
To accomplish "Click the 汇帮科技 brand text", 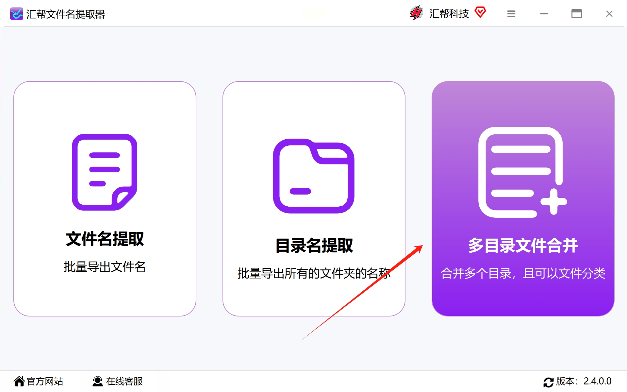I will [449, 14].
